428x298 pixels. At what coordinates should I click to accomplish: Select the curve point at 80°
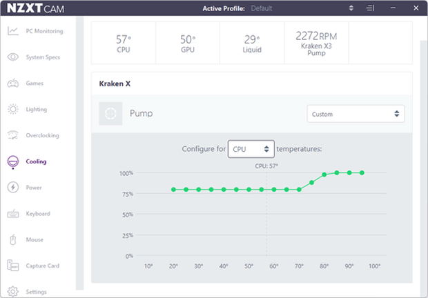pos(324,175)
